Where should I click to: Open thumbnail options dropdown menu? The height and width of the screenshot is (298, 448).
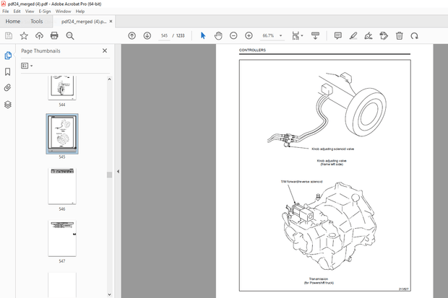click(27, 66)
